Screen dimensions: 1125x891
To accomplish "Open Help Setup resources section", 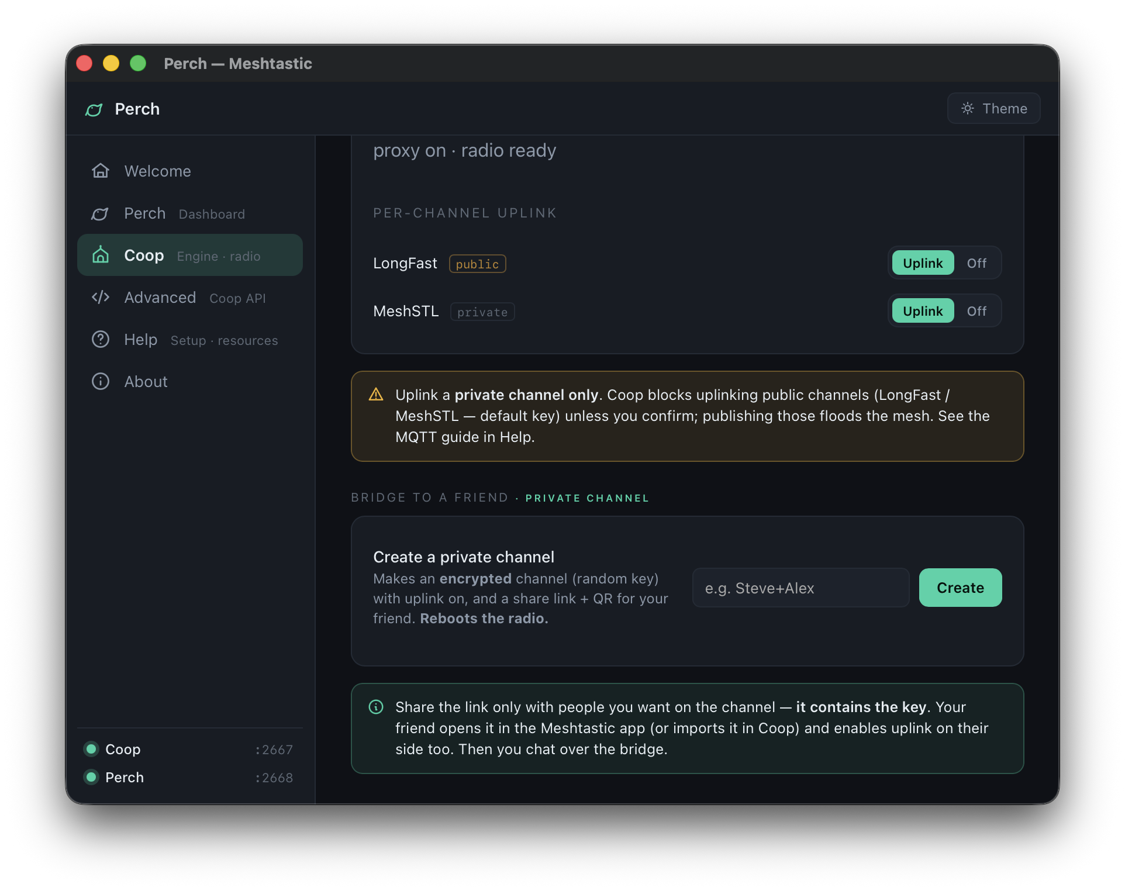I will [189, 339].
